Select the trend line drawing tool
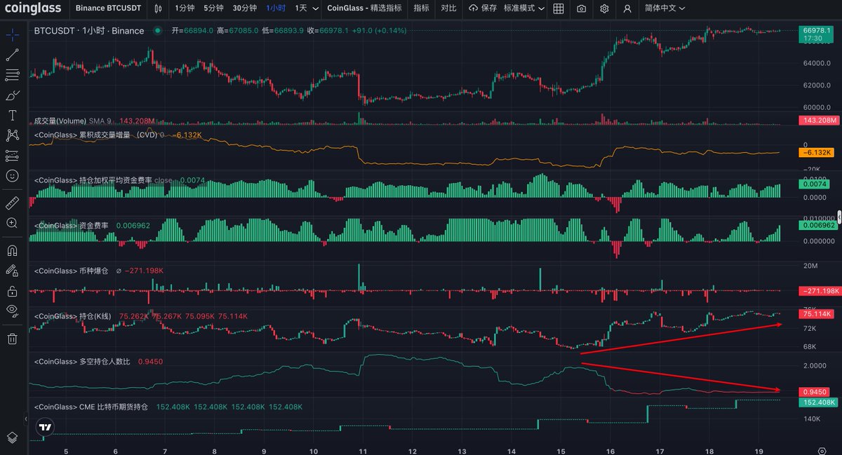 (12, 55)
